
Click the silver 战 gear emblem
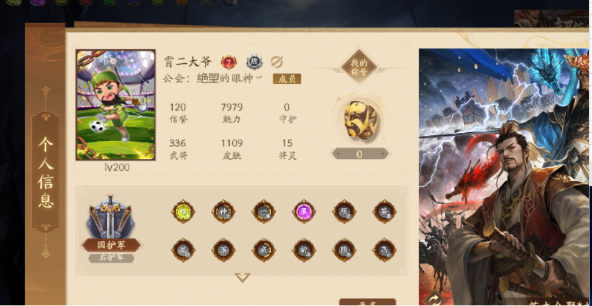pos(255,62)
